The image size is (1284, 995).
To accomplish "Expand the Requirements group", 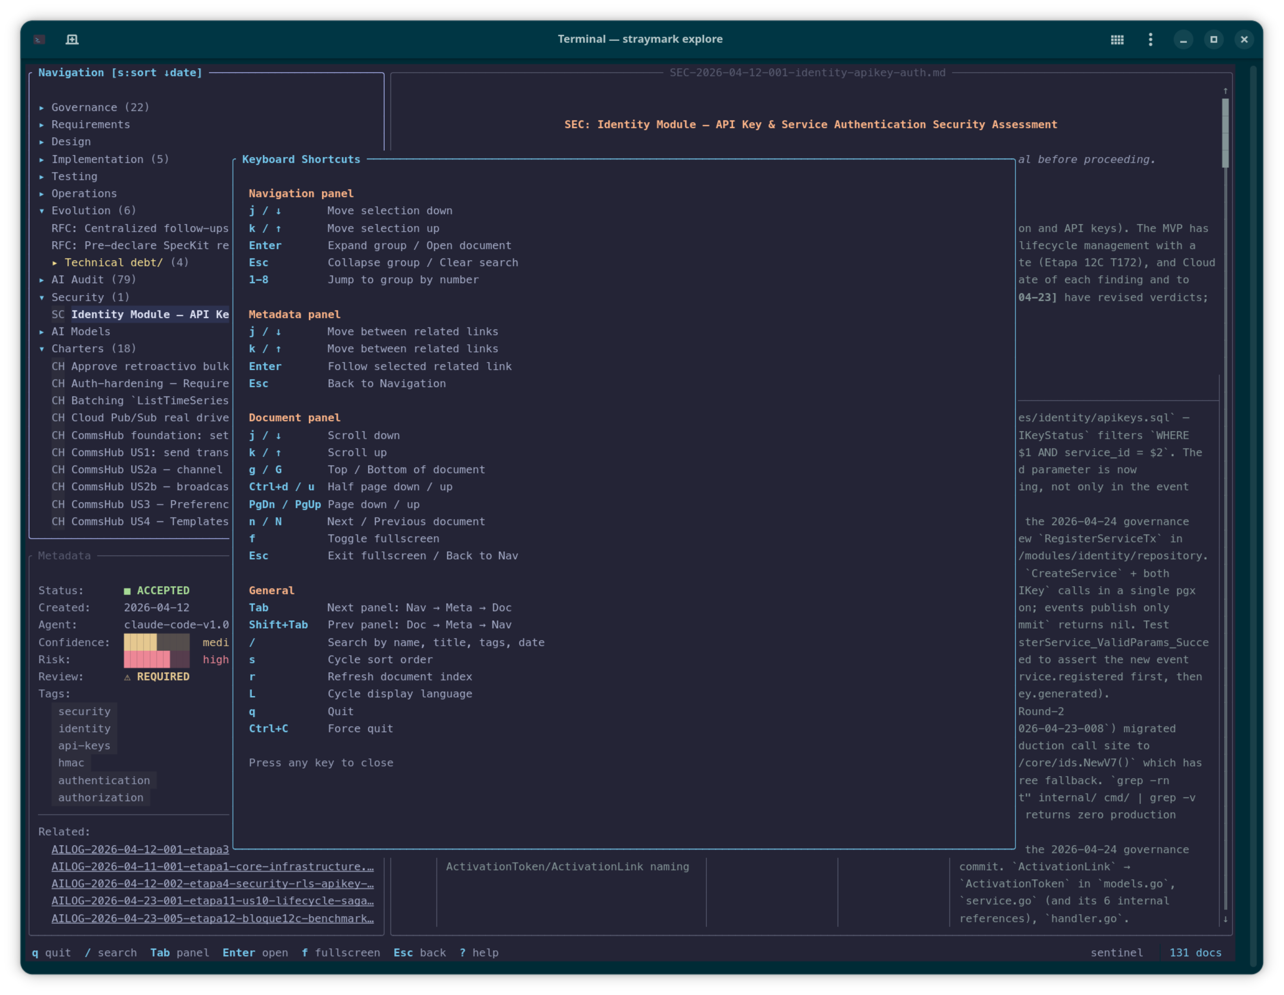I will (84, 124).
